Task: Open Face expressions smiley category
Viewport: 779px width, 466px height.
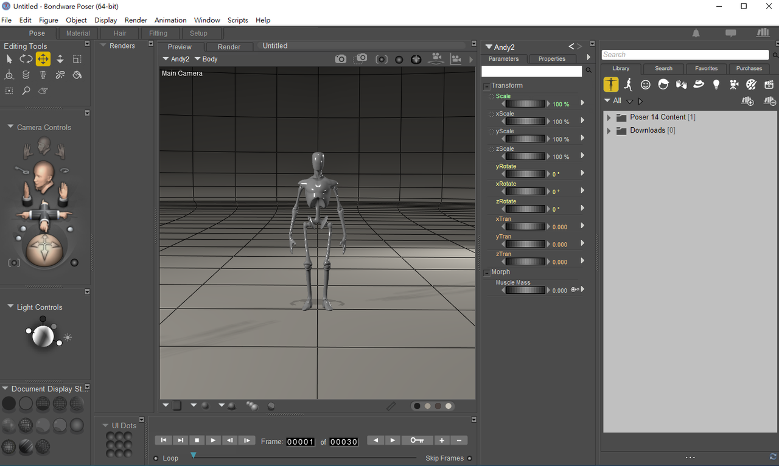Action: (646, 85)
